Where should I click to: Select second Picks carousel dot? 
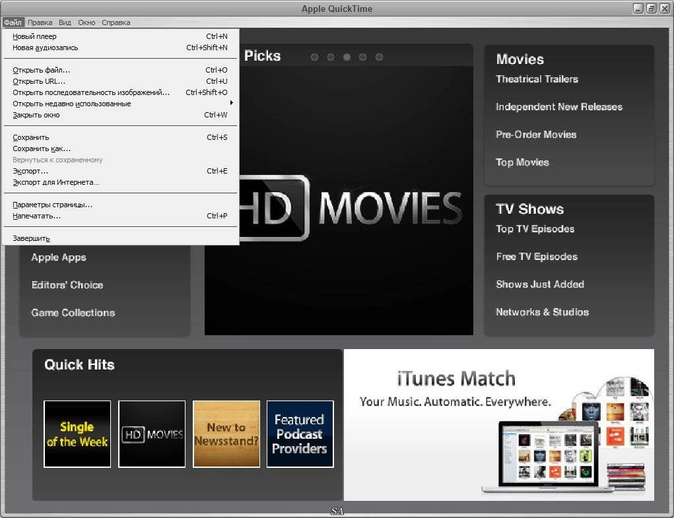(x=331, y=57)
